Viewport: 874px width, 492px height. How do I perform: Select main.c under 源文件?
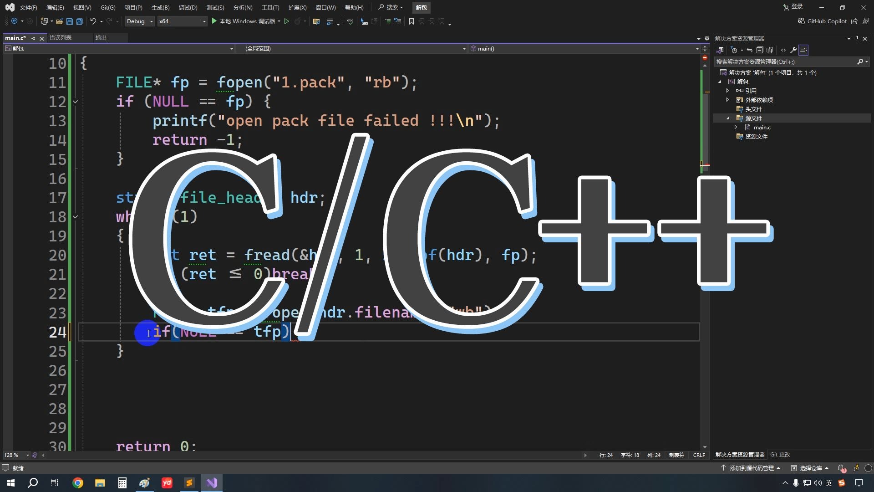[762, 127]
